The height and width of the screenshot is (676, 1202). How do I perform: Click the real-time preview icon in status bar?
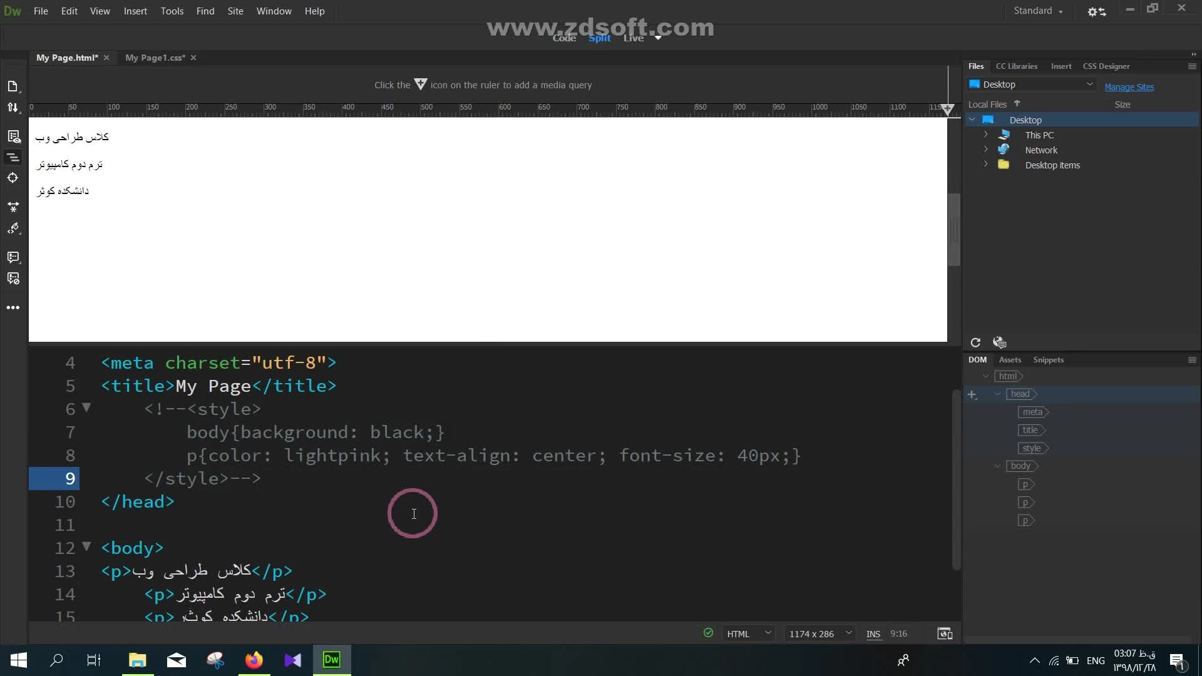945,633
